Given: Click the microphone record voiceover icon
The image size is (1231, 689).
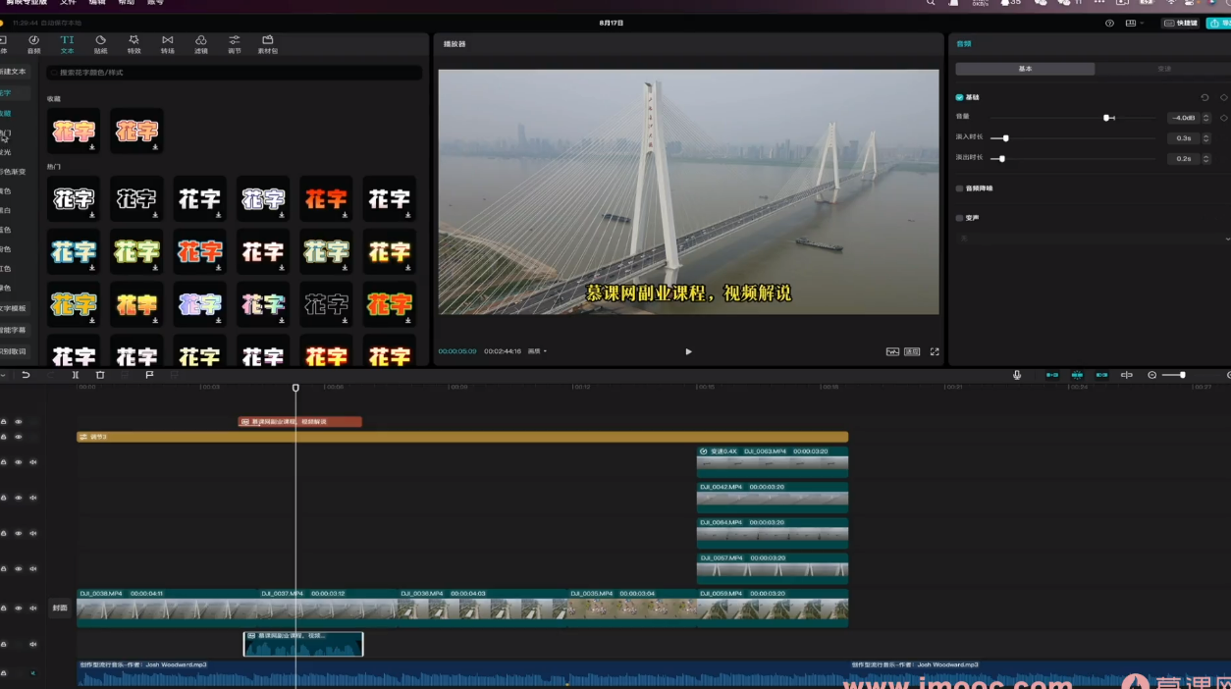Looking at the screenshot, I should pyautogui.click(x=1017, y=375).
